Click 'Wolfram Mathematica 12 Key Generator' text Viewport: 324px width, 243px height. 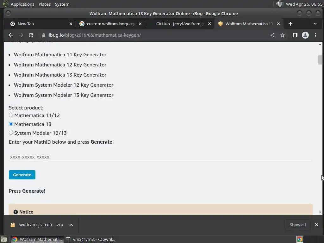[x=60, y=65]
